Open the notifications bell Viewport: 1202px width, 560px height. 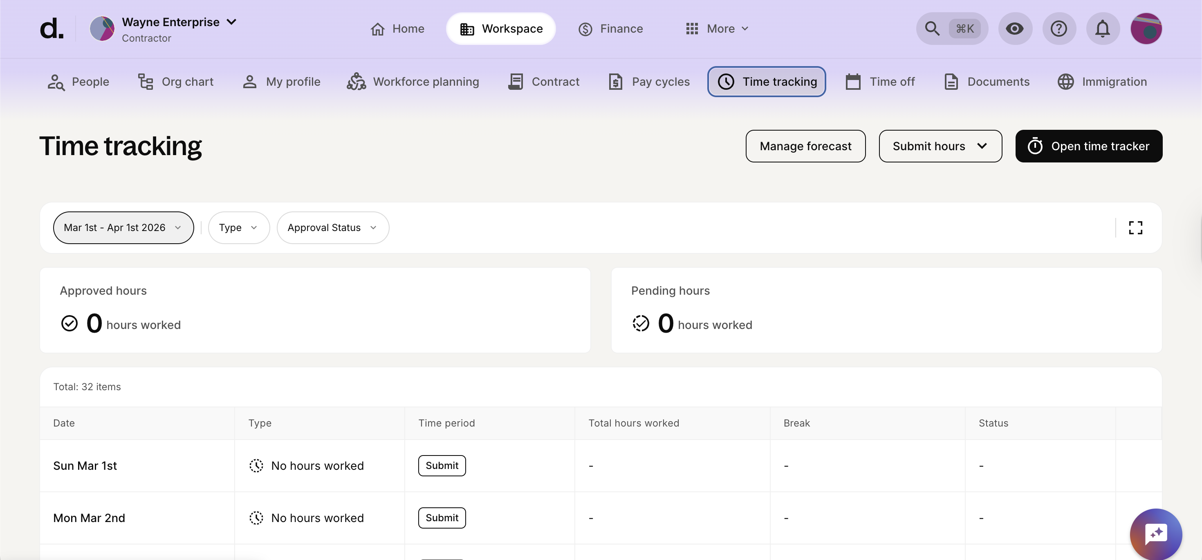(x=1102, y=29)
